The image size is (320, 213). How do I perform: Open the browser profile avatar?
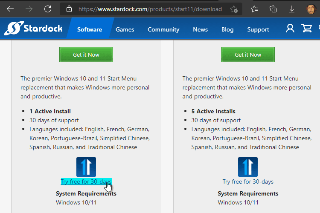[311, 9]
